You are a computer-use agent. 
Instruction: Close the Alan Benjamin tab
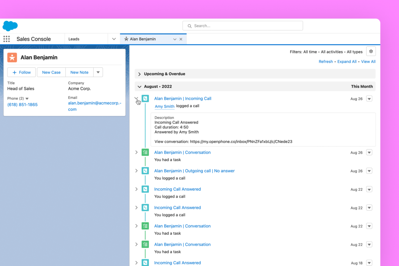tap(181, 39)
